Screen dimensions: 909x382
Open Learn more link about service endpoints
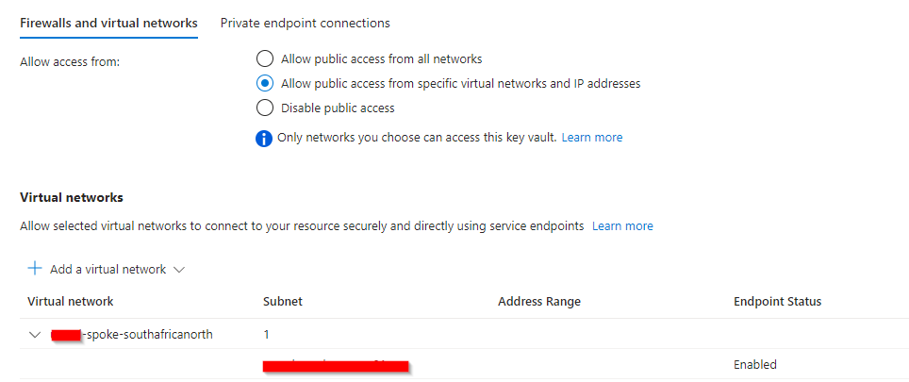[x=622, y=226]
